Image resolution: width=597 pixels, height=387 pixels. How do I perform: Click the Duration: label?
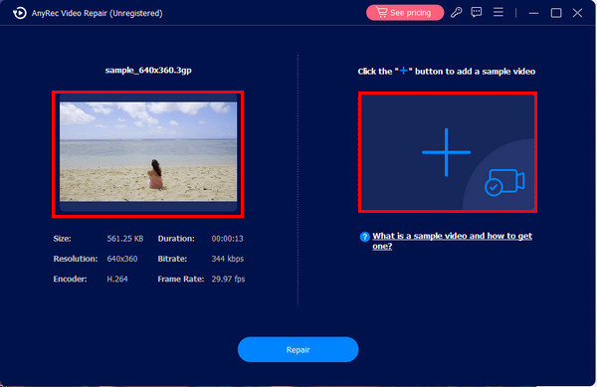pos(176,239)
